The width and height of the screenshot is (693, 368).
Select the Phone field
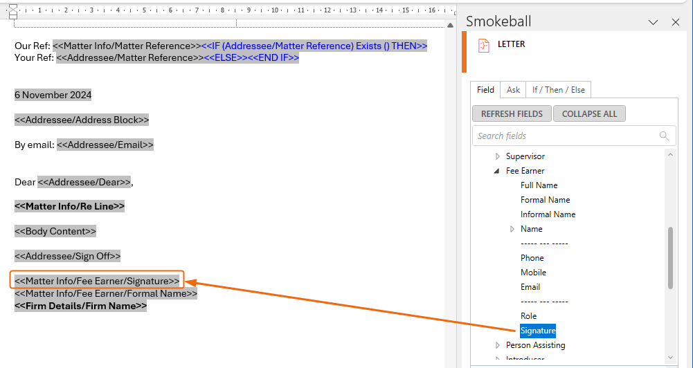click(x=532, y=258)
